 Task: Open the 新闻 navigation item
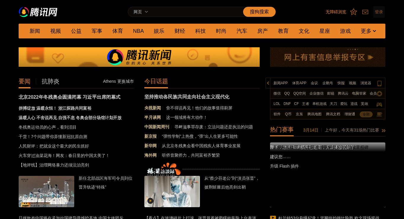pyautogui.click(x=35, y=31)
